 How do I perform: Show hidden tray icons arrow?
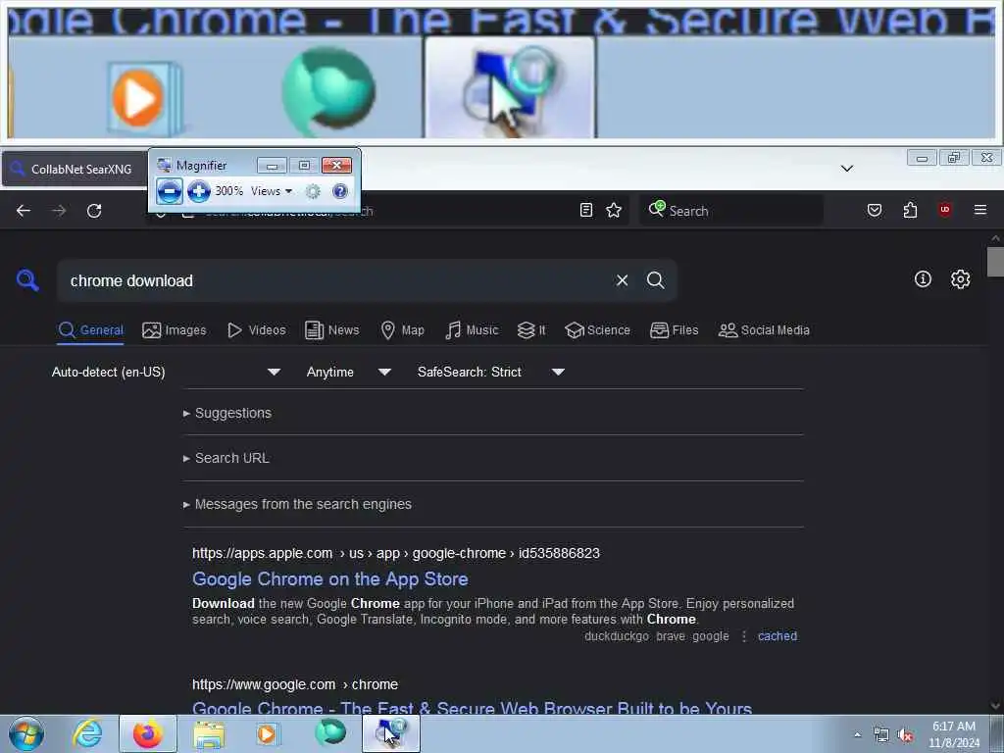(x=857, y=734)
